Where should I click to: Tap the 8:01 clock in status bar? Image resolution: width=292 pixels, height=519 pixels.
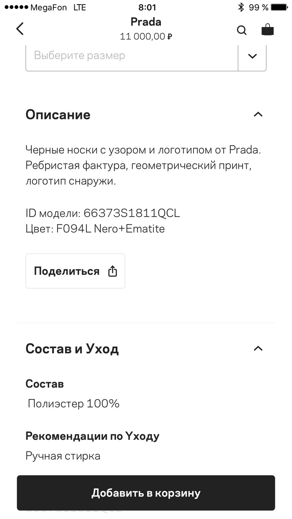coord(147,7)
